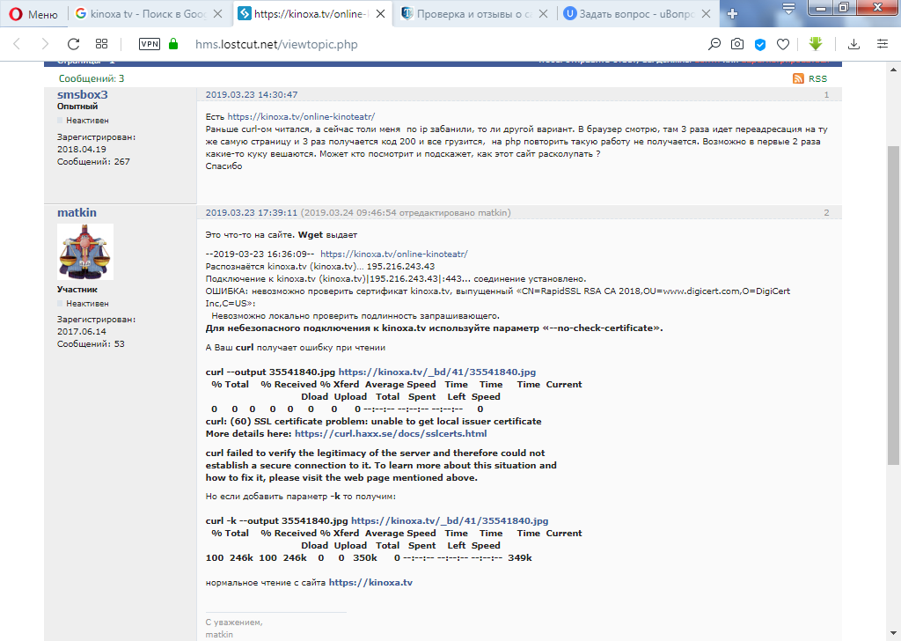
Task: Click post number 1 label
Action: 826,94
